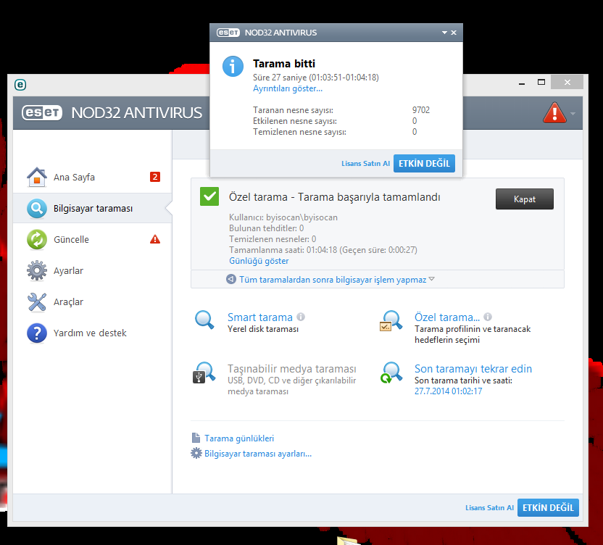The width and height of the screenshot is (603, 545).
Task: Select Güncelle menu item
Action: pos(92,239)
